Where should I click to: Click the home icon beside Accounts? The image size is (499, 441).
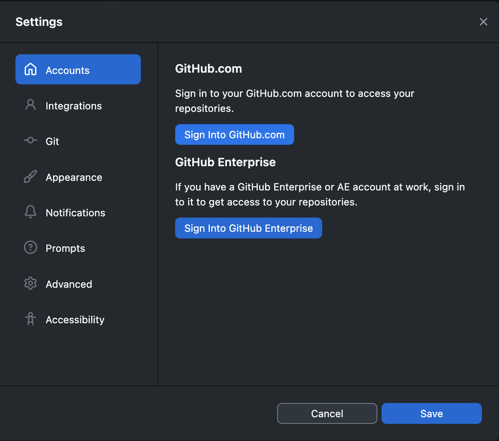(31, 69)
